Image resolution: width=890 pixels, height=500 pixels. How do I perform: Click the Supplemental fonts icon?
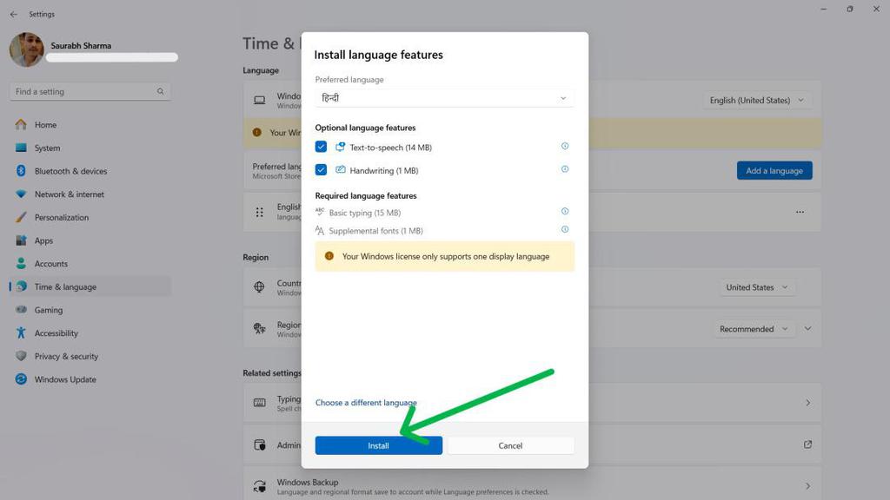tap(320, 230)
